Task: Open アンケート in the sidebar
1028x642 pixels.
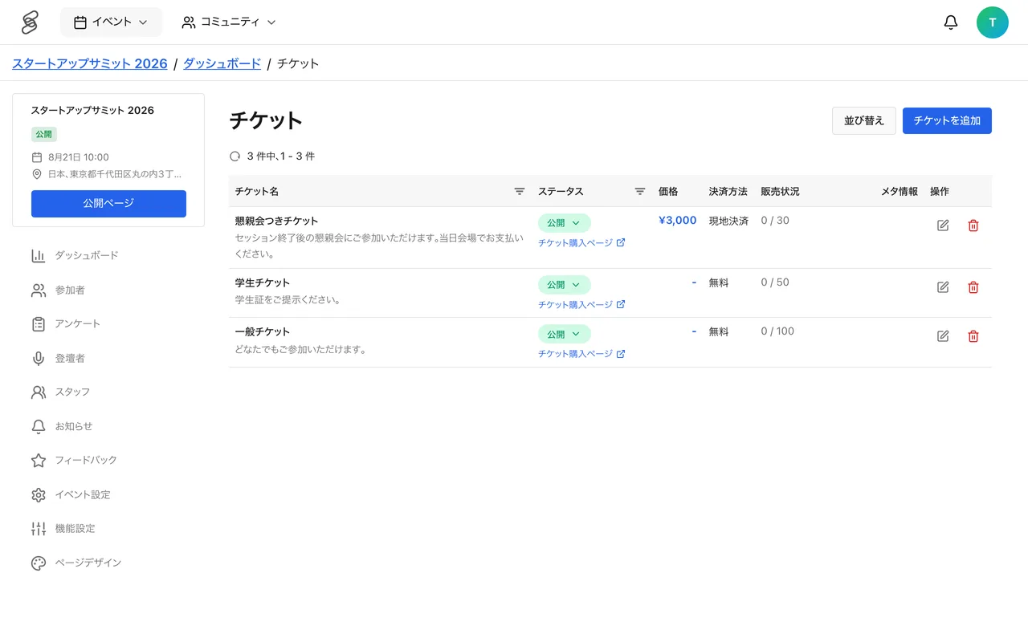Action: 67,324
